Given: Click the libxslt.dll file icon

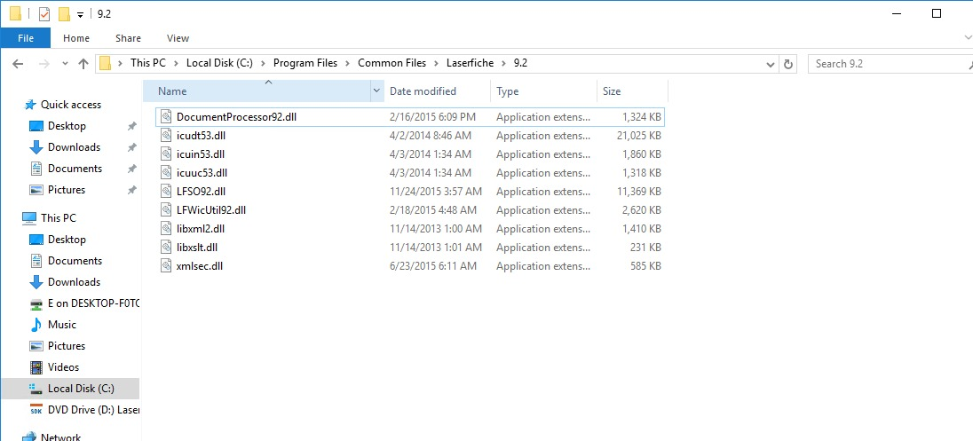Looking at the screenshot, I should 166,247.
